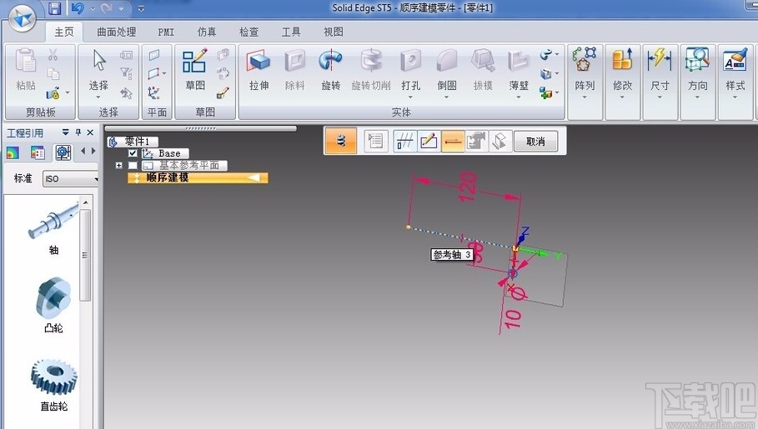Image resolution: width=758 pixels, height=429 pixels.
Task: Click the blue sweep icon right of 薄壁
Action: [x=546, y=54]
